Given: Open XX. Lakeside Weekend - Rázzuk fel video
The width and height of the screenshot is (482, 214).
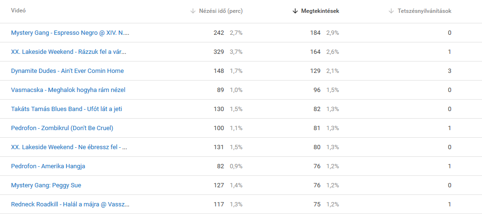Looking at the screenshot, I should coord(68,52).
